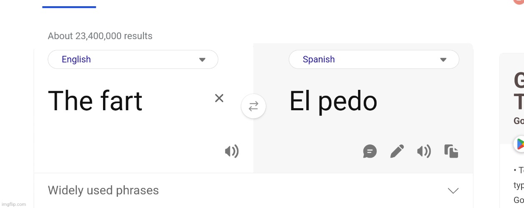Listen to the Spanish translation audio
The width and height of the screenshot is (524, 208).
tap(424, 151)
